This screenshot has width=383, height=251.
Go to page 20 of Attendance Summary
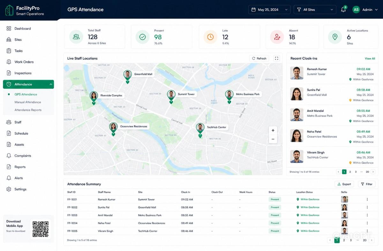[364, 240]
